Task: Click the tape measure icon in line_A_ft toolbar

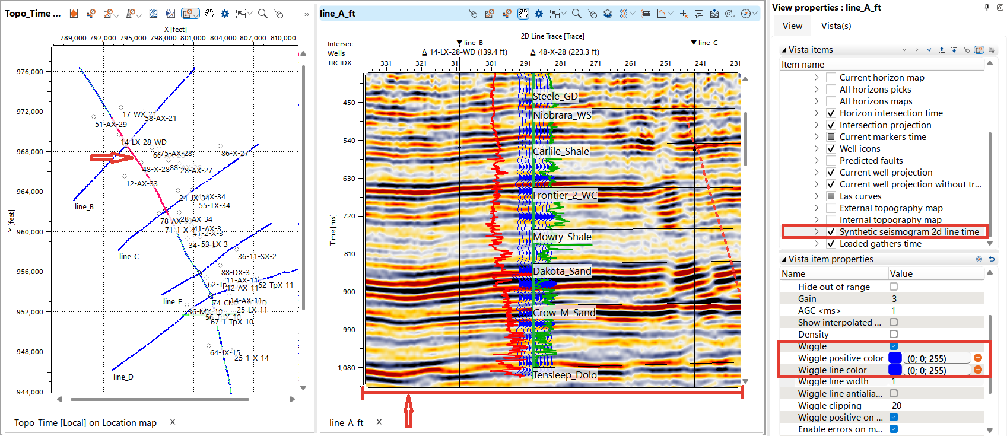Action: tap(729, 14)
